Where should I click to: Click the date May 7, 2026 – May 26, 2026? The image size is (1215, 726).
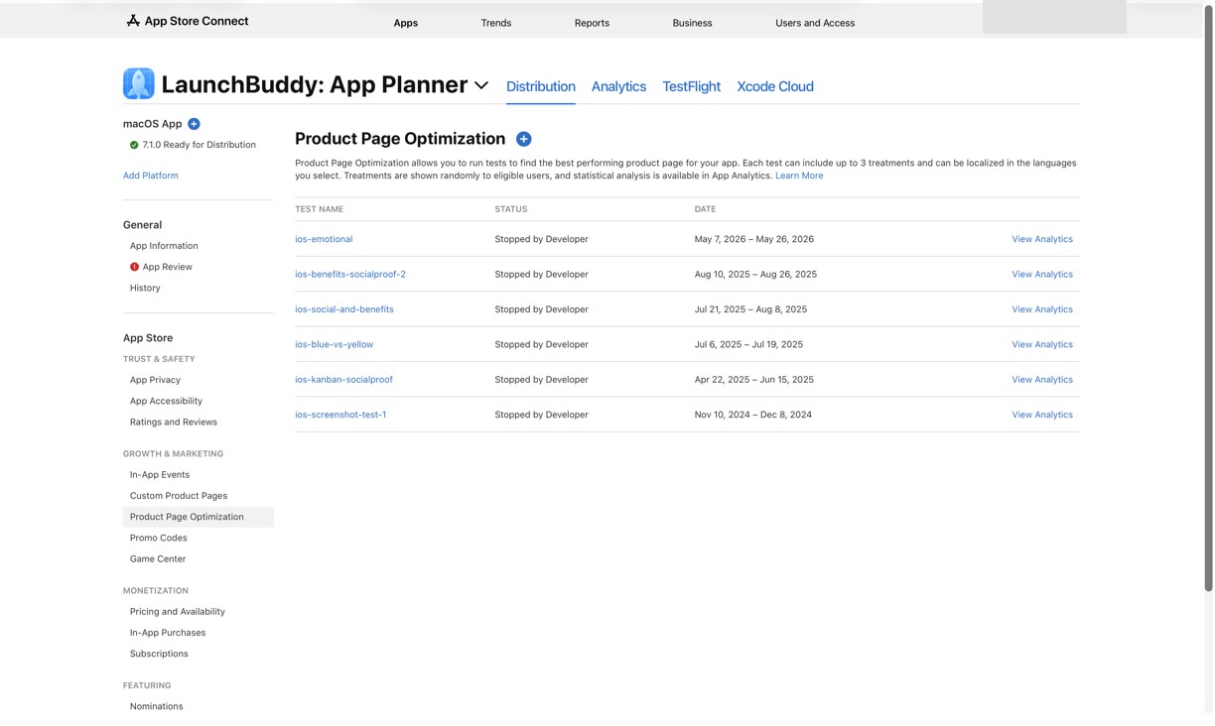(x=754, y=239)
